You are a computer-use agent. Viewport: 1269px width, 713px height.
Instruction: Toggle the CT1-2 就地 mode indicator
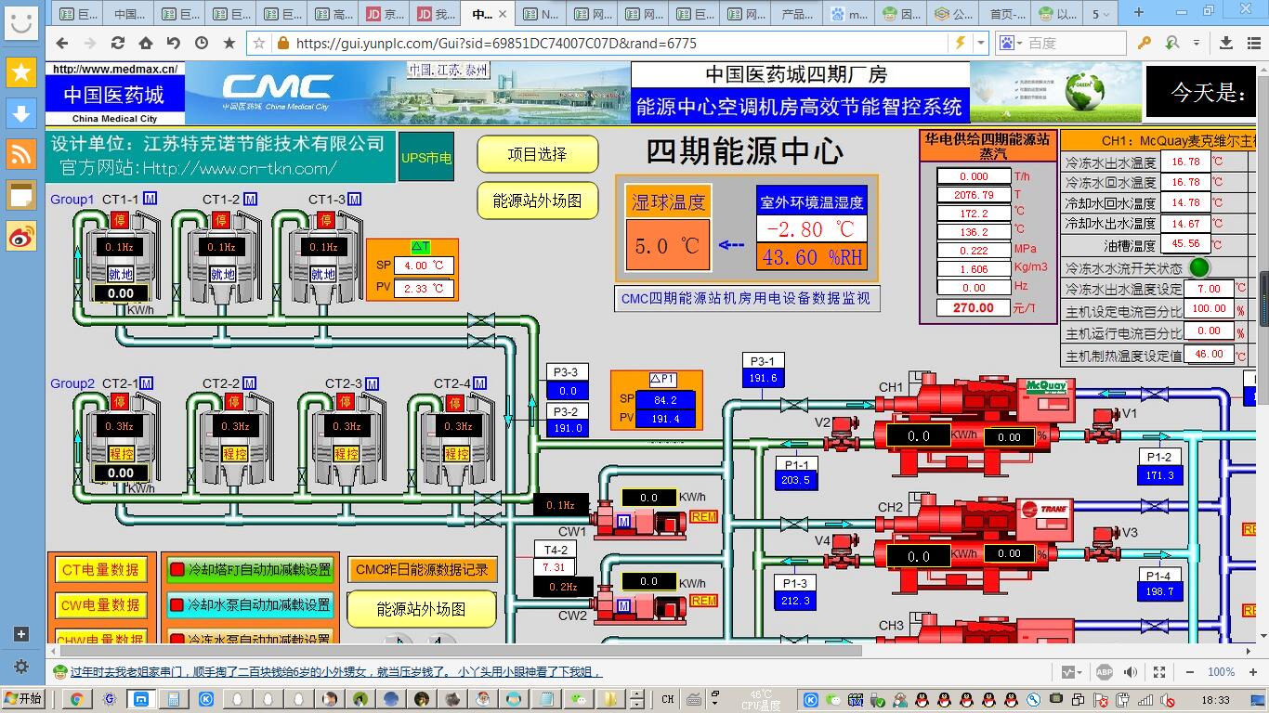tap(222, 275)
